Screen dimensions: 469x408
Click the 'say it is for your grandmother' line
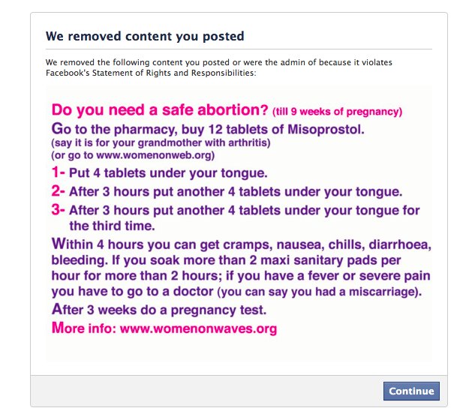pyautogui.click(x=161, y=142)
